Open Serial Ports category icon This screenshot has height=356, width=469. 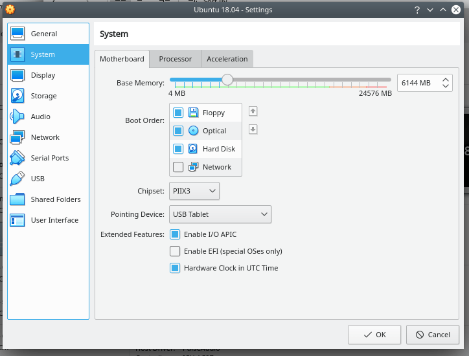(17, 158)
